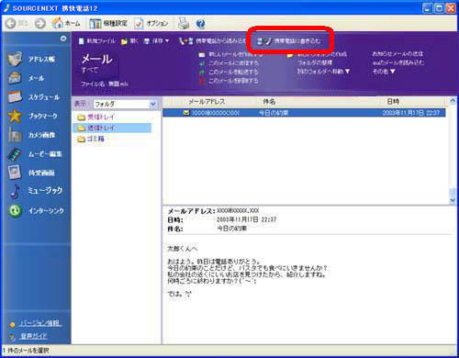Open 機種設定 model settings

click(108, 23)
